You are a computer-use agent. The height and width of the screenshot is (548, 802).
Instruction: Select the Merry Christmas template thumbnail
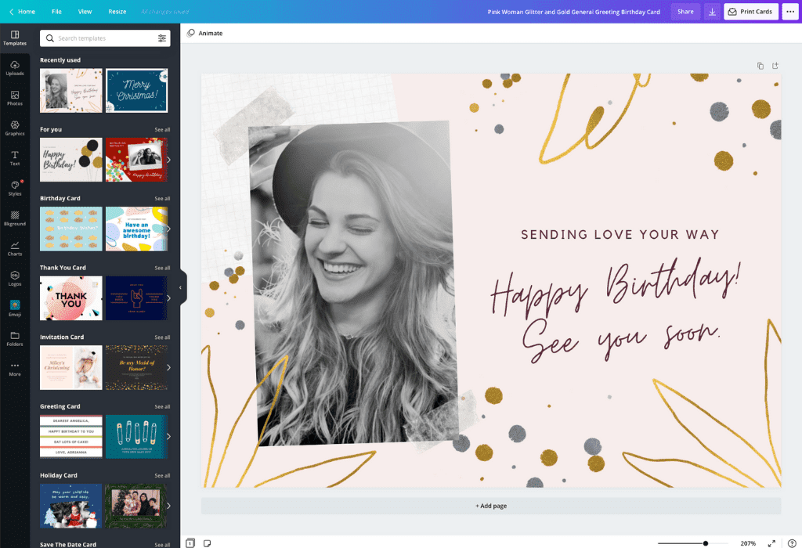click(136, 89)
